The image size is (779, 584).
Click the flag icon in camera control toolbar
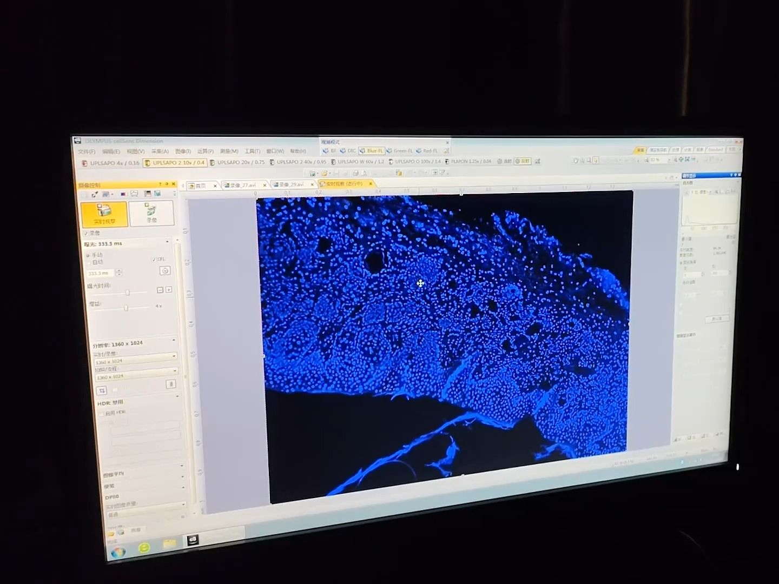click(123, 194)
